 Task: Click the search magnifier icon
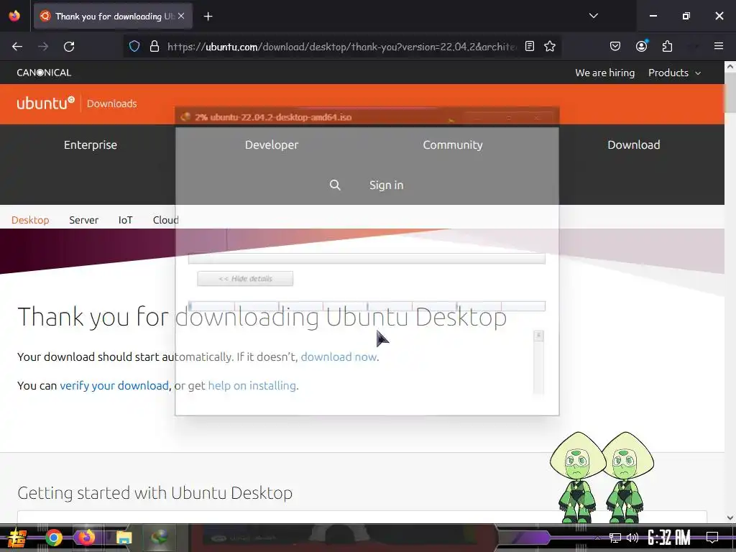coord(335,185)
